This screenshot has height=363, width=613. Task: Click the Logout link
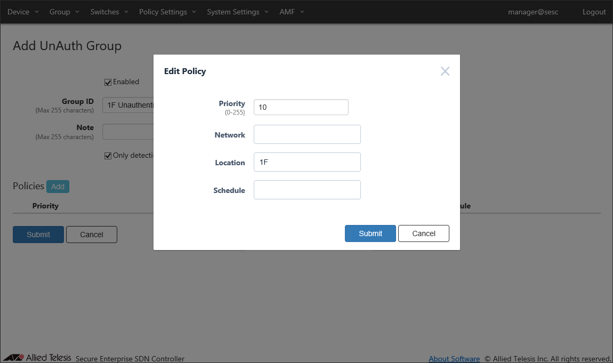tap(594, 12)
